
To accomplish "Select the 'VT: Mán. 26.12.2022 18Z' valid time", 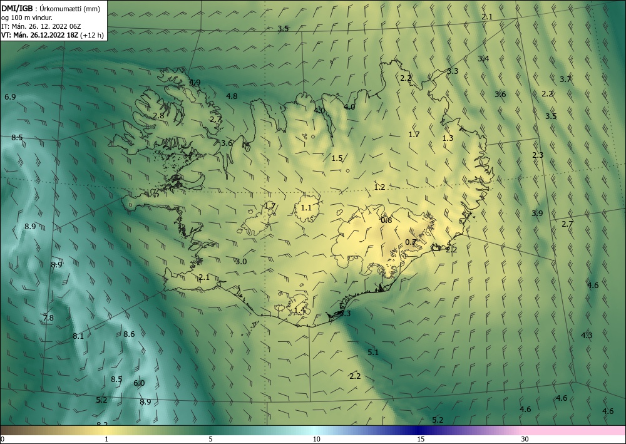I will point(40,35).
